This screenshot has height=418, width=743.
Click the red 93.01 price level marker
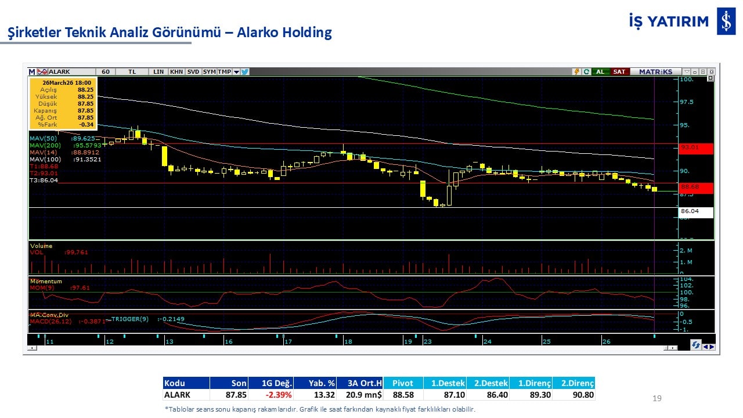[695, 148]
